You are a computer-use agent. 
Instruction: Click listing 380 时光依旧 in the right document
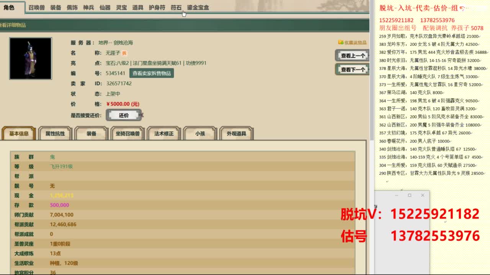coord(430,60)
